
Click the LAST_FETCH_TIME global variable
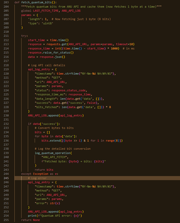[46, 11]
